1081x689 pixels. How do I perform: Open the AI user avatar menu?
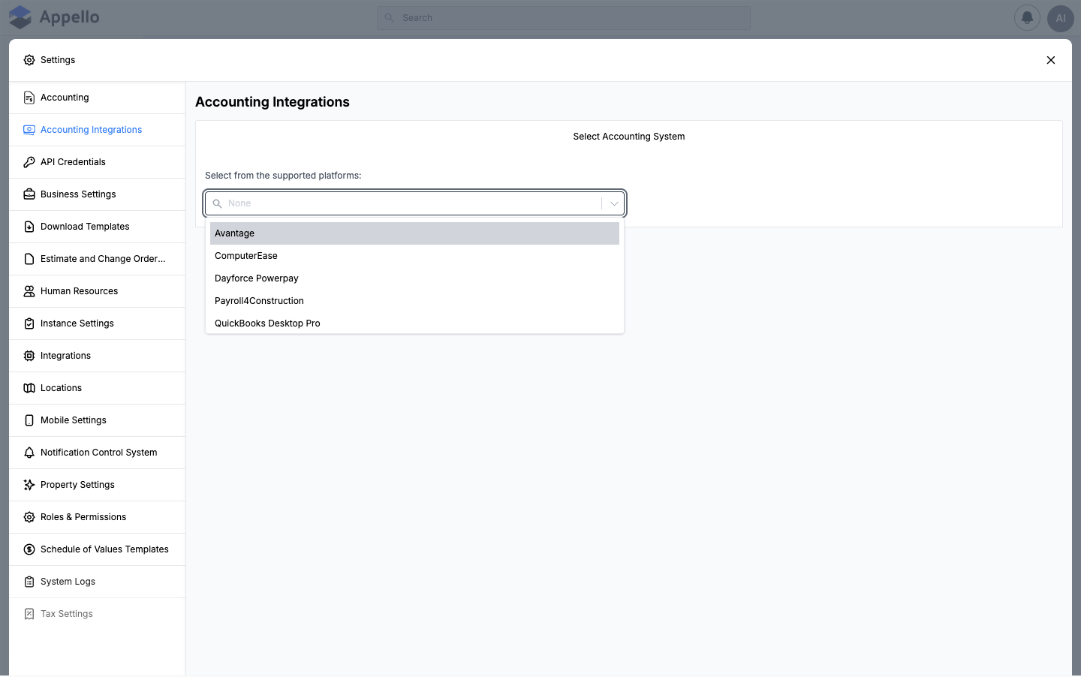click(x=1061, y=18)
